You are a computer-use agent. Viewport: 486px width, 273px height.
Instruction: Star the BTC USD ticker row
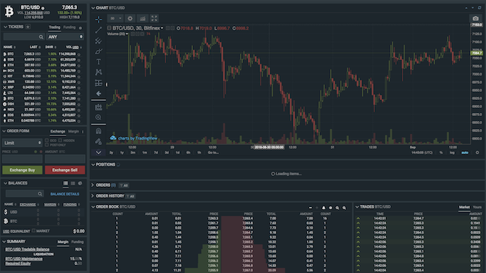79,54
